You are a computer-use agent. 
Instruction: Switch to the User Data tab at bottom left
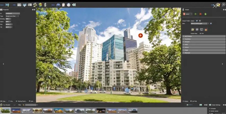(x=32, y=101)
